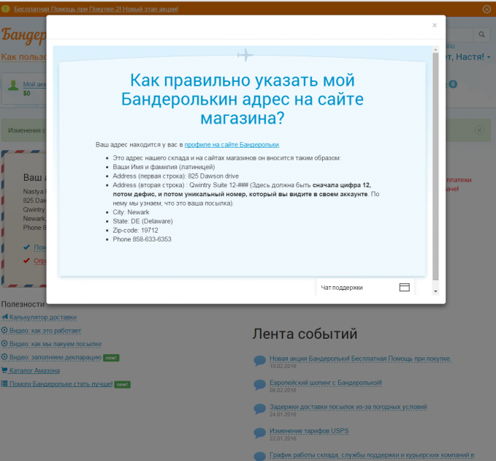Click speech bubble icon beside Европейский шопинг
This screenshot has height=461, width=496.
260,385
